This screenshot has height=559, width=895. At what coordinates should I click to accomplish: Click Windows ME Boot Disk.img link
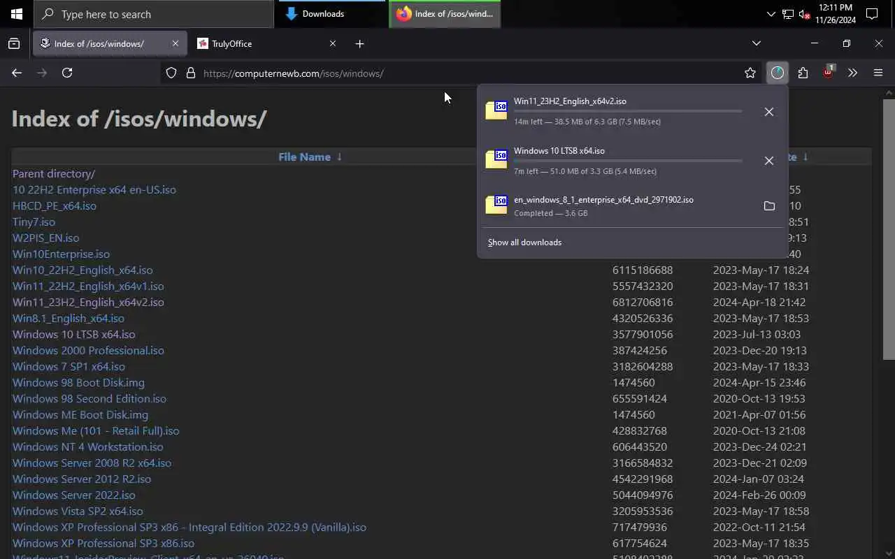[79, 414]
